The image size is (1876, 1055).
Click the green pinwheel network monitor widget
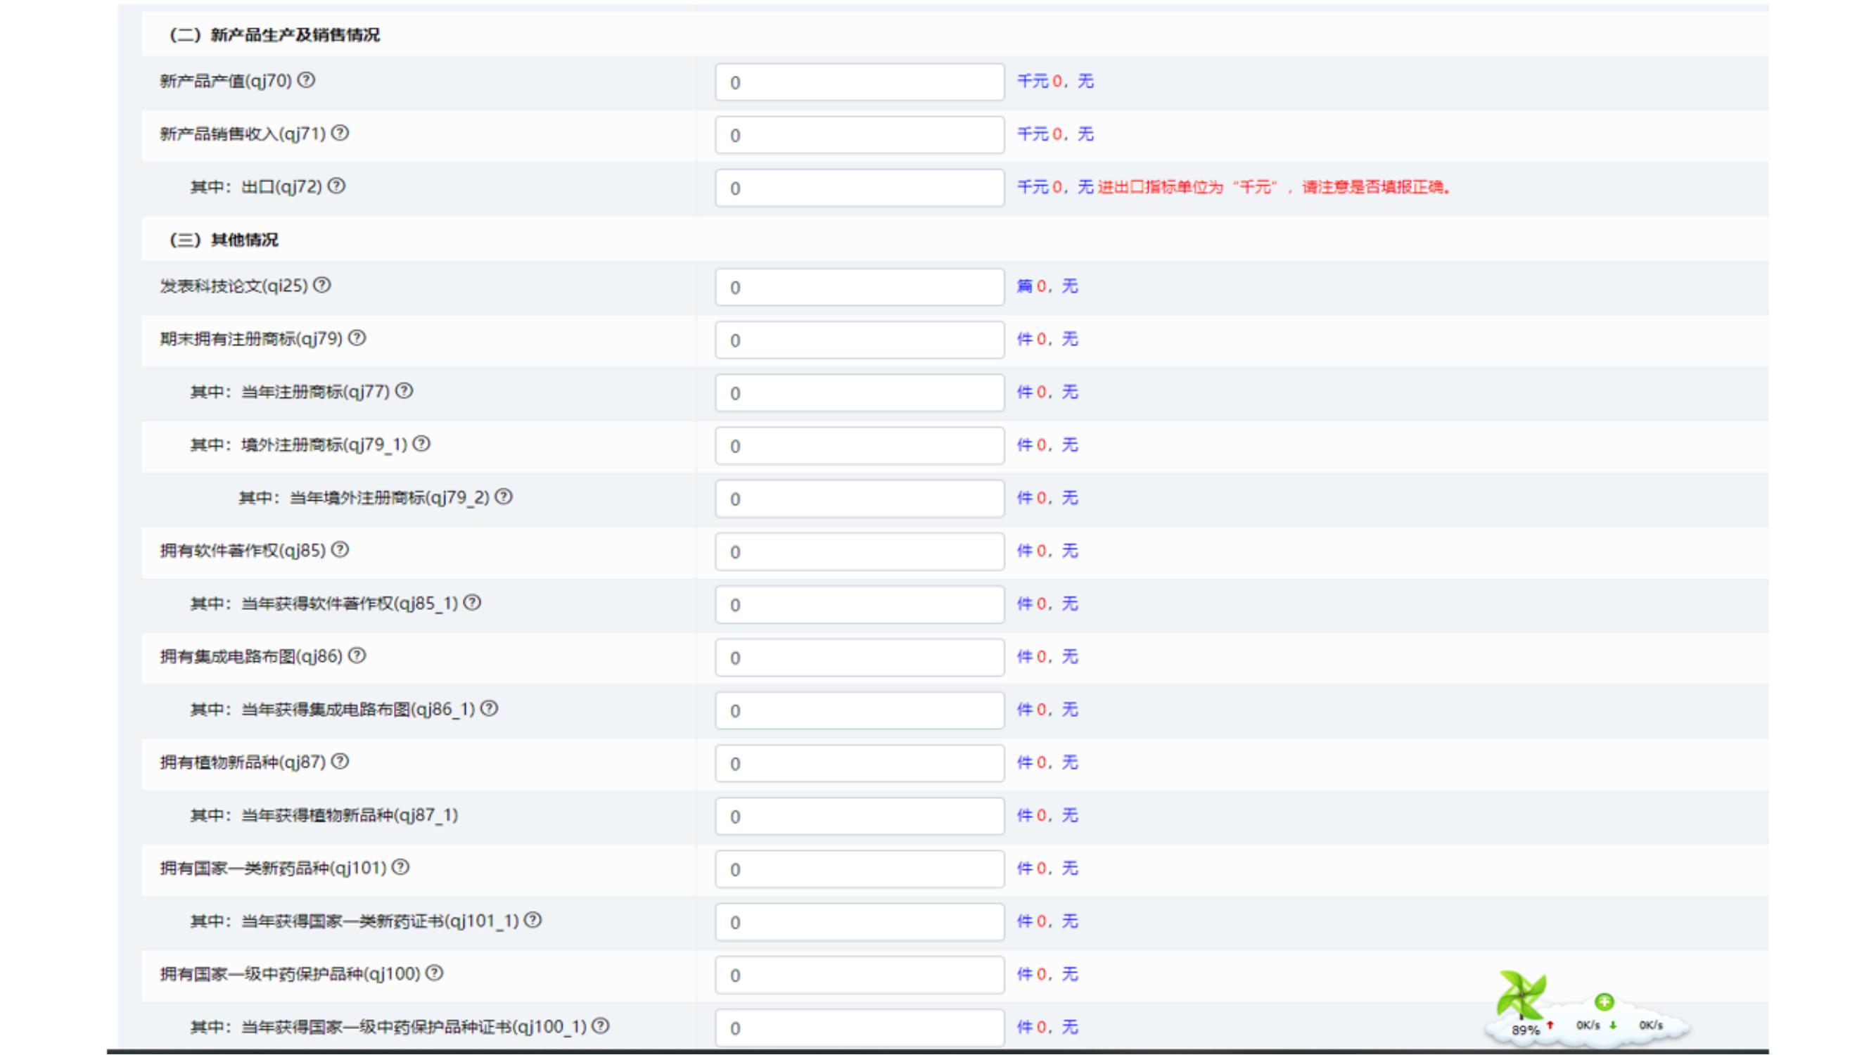coord(1521,996)
